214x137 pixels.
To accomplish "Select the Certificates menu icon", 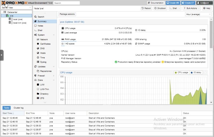I will [x=38, y=44].
